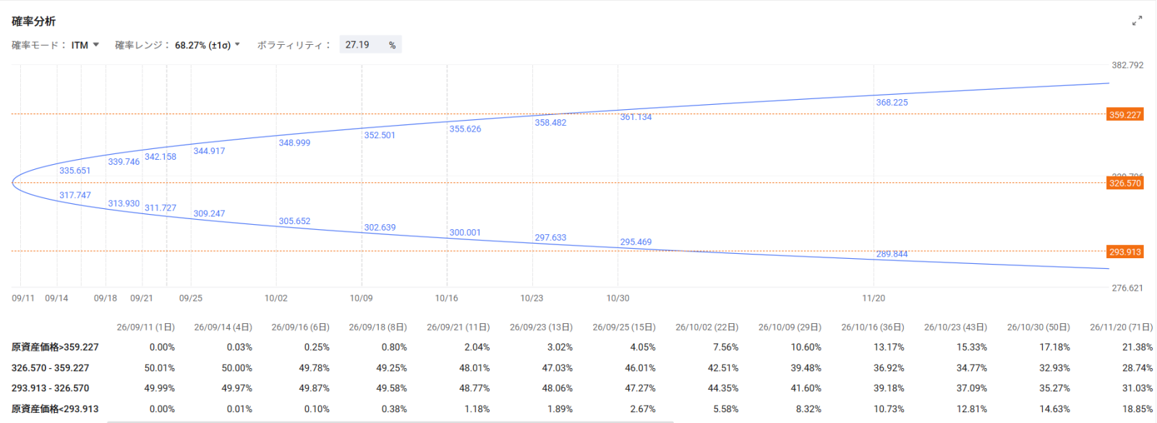Click lower curve value 300.001
The width and height of the screenshot is (1157, 423).
click(465, 233)
